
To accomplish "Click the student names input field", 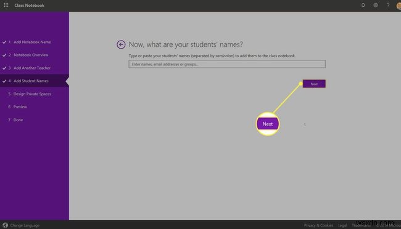I will click(x=227, y=64).
